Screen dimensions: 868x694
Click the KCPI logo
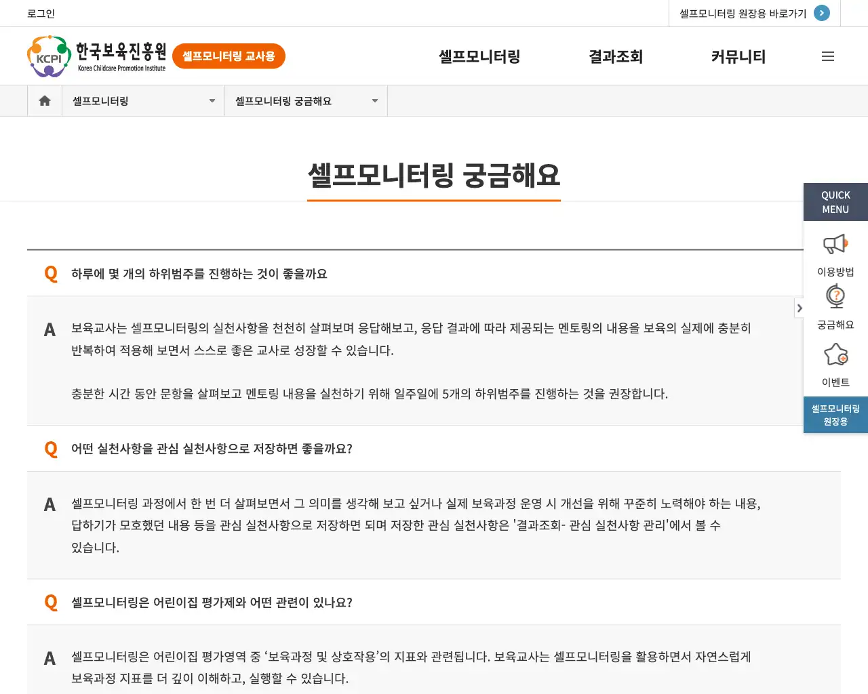tap(49, 57)
